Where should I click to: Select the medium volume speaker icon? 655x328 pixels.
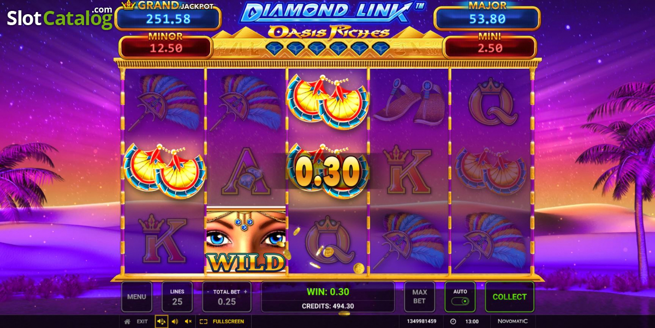point(176,321)
